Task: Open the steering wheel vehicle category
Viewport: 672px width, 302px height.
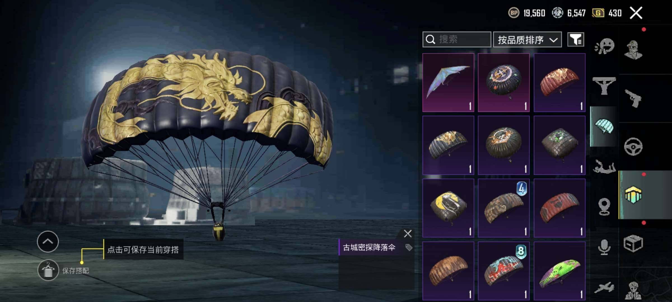Action: 633,147
